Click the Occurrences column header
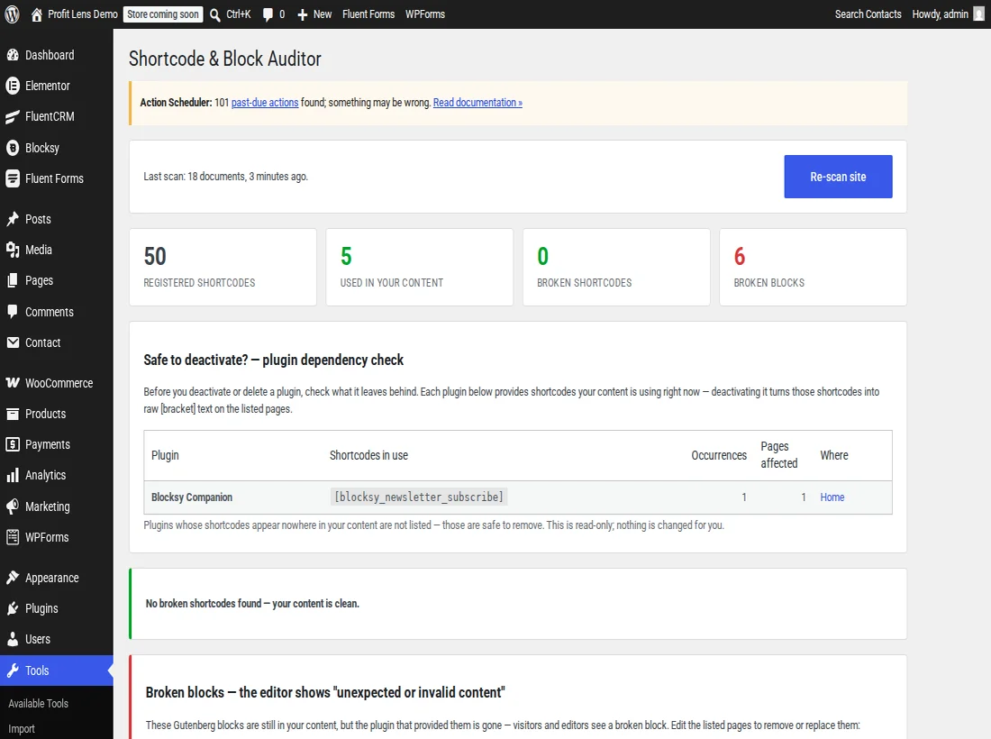 pos(719,455)
